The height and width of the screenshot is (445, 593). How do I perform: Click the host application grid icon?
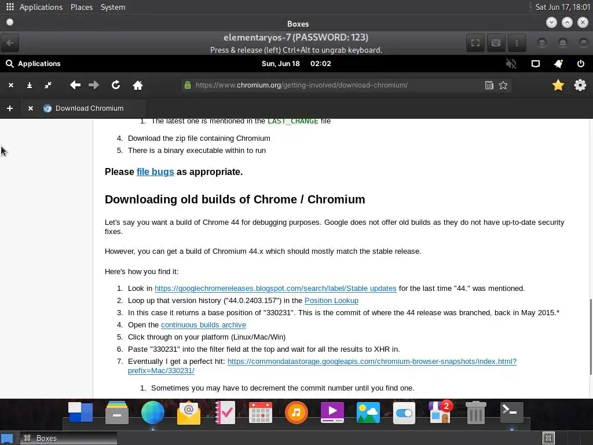point(10,7)
